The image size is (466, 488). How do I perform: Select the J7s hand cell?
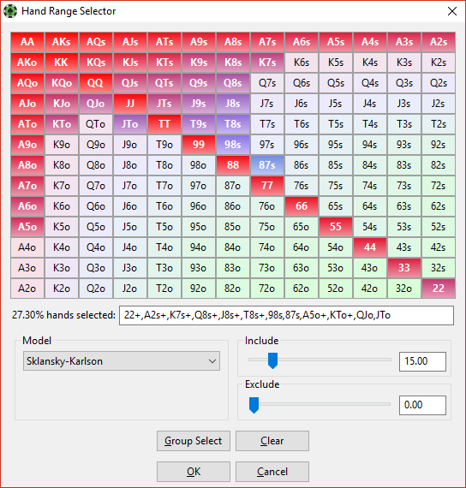267,104
